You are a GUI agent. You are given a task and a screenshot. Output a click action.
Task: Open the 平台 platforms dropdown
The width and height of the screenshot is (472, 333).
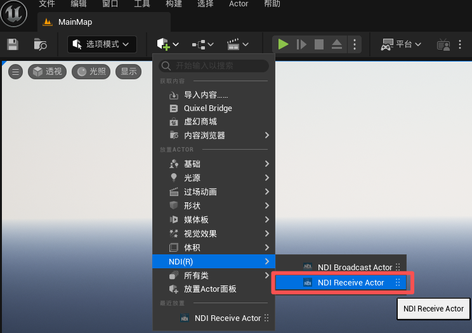tap(401, 44)
